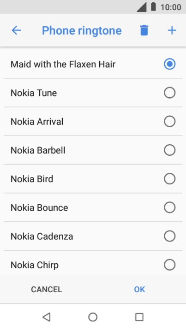Tap the Phone ringtone title

(82, 31)
